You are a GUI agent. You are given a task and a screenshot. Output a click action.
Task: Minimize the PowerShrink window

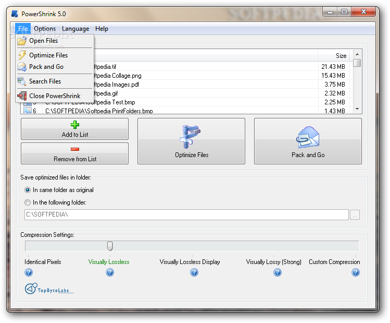coord(330,12)
